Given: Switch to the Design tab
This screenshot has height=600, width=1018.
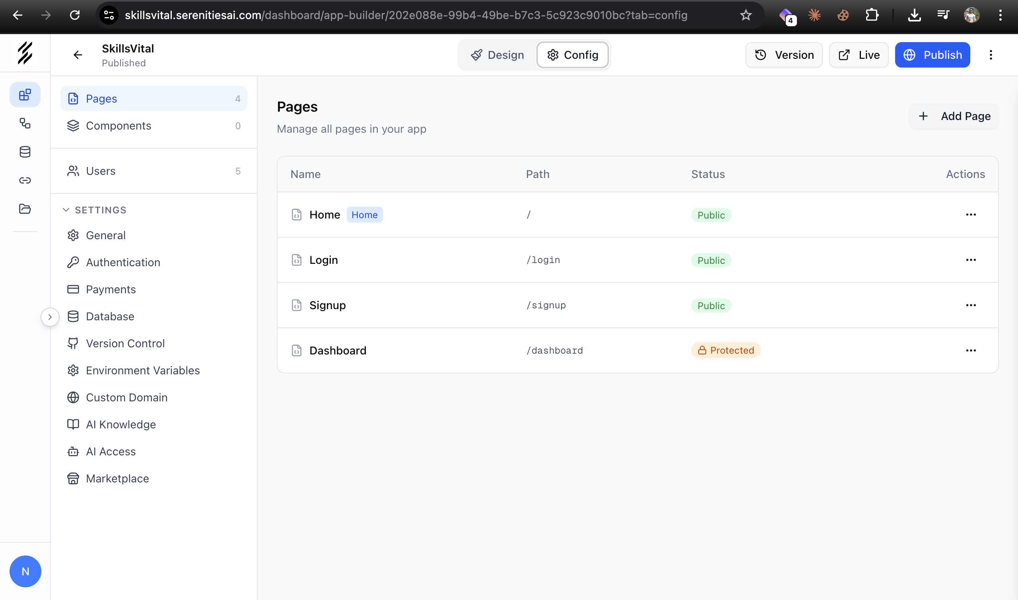Looking at the screenshot, I should [497, 55].
